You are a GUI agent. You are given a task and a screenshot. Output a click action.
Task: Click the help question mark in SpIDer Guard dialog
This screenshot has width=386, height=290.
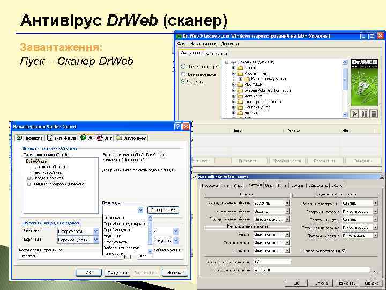coord(177,127)
